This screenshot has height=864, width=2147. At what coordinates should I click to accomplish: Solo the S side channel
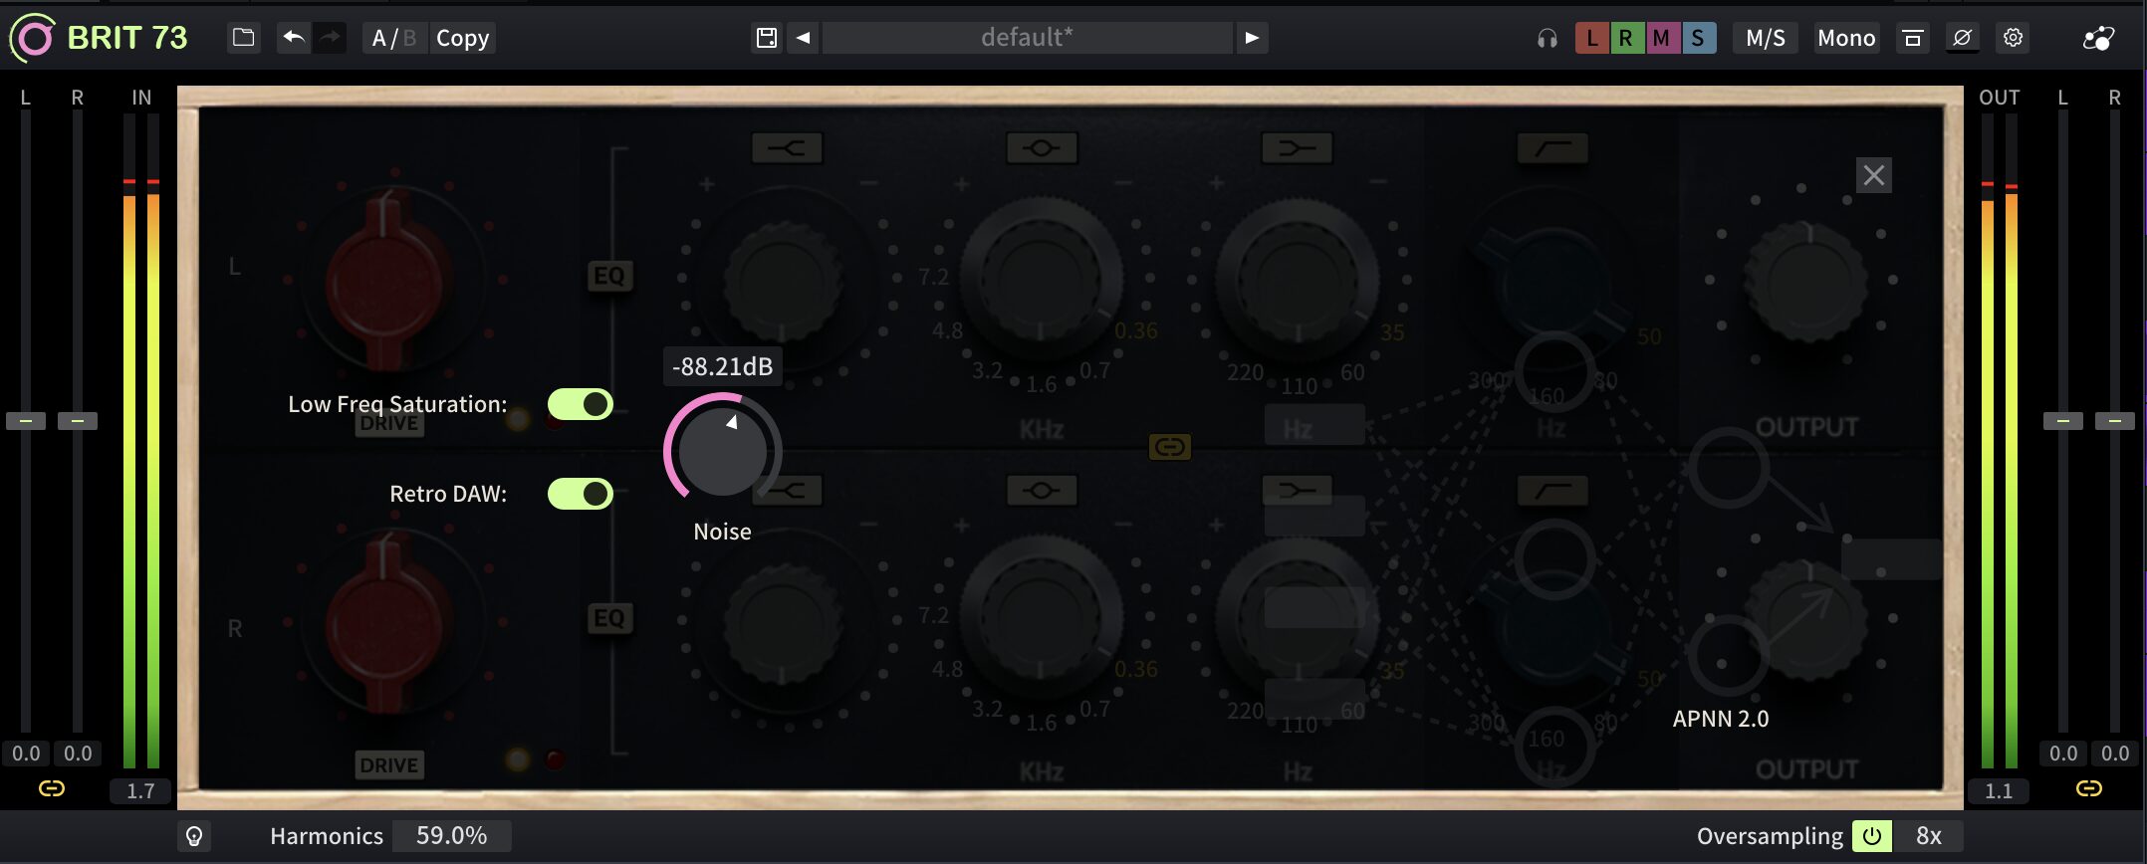1699,38
